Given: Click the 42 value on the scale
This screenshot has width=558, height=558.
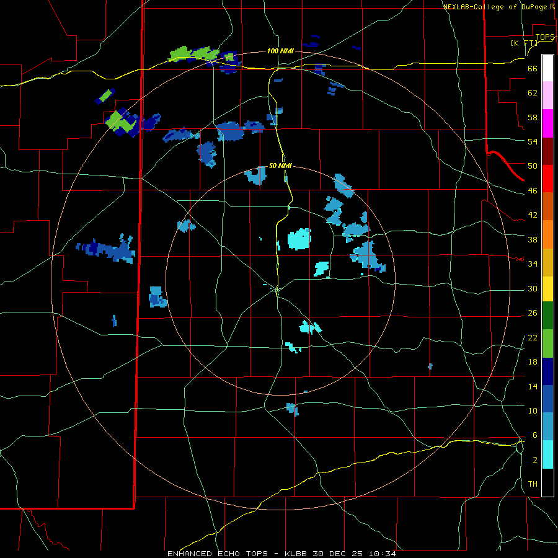Looking at the screenshot, I should 533,215.
